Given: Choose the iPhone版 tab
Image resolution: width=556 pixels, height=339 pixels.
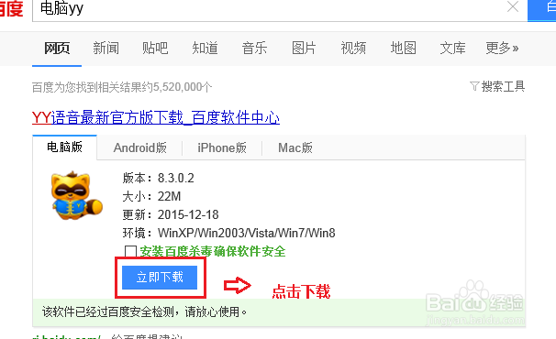Looking at the screenshot, I should click(222, 148).
